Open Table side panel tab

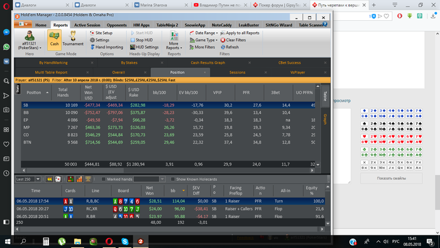coord(326,96)
